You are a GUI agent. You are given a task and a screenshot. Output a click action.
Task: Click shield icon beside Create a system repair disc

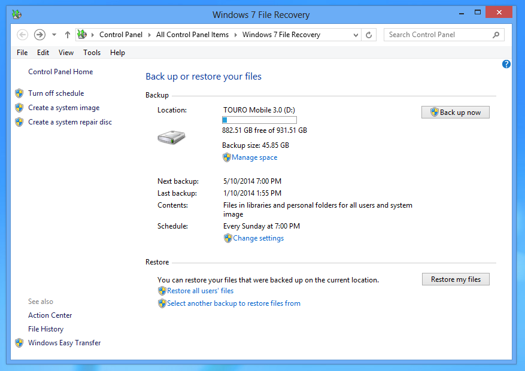[19, 122]
